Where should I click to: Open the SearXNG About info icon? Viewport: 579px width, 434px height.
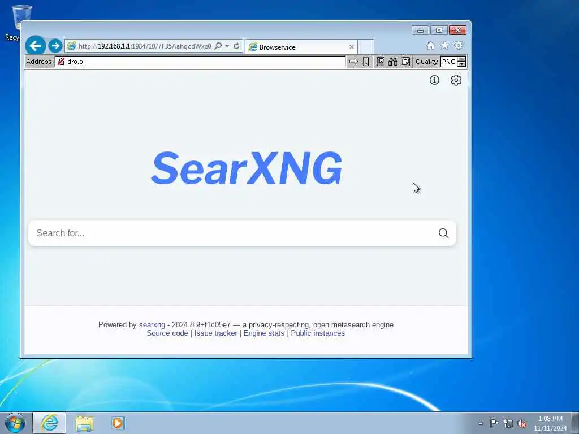click(434, 80)
